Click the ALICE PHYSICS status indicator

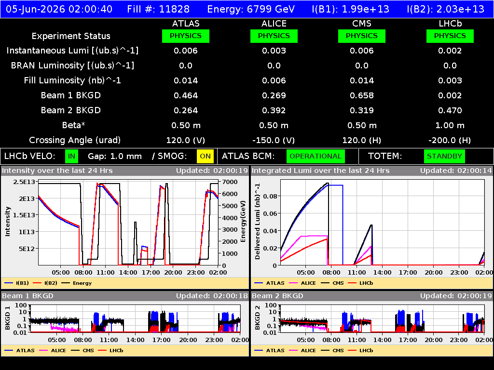(274, 36)
